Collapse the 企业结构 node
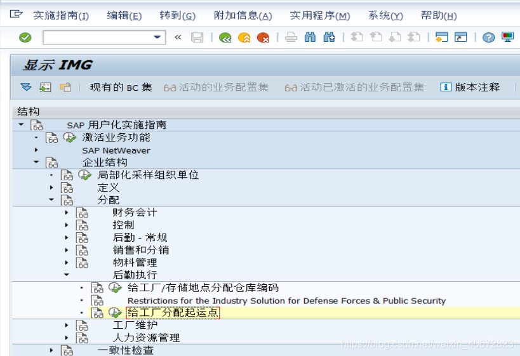This screenshot has height=356, width=520. click(x=36, y=162)
